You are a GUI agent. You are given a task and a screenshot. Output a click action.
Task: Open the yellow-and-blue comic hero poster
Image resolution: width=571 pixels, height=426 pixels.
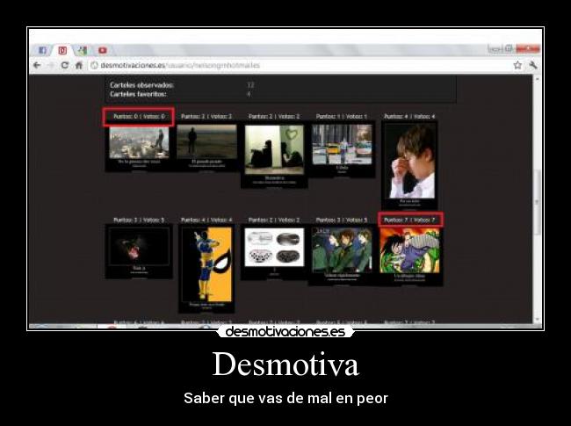coord(206,269)
